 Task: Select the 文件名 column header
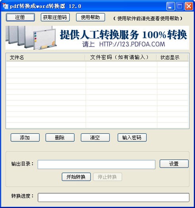click(x=46, y=58)
